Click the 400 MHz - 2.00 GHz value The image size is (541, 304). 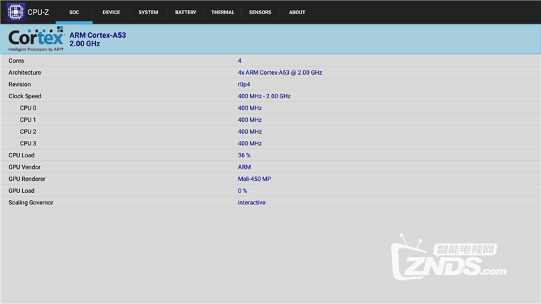[264, 96]
